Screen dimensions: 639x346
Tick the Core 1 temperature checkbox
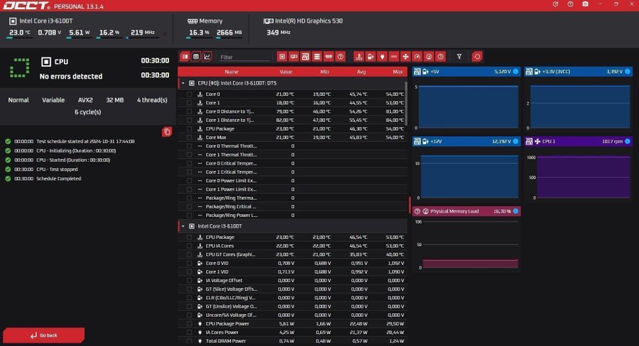tap(189, 103)
